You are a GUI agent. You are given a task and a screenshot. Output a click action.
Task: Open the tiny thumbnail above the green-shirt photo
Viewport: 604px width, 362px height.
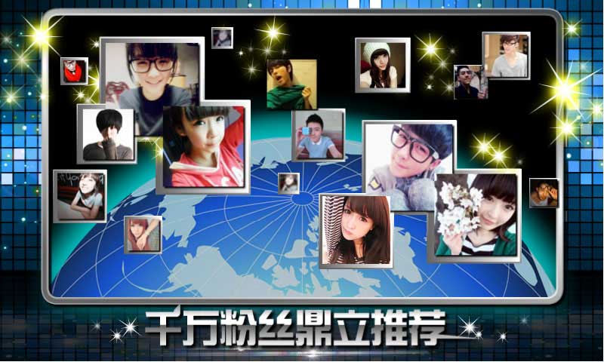click(222, 38)
